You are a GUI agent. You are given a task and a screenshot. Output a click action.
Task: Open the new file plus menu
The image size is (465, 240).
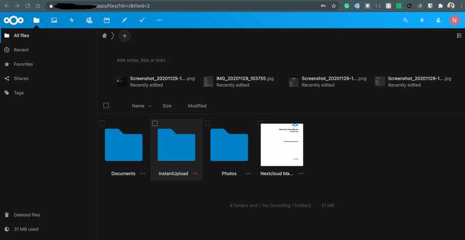pyautogui.click(x=124, y=35)
